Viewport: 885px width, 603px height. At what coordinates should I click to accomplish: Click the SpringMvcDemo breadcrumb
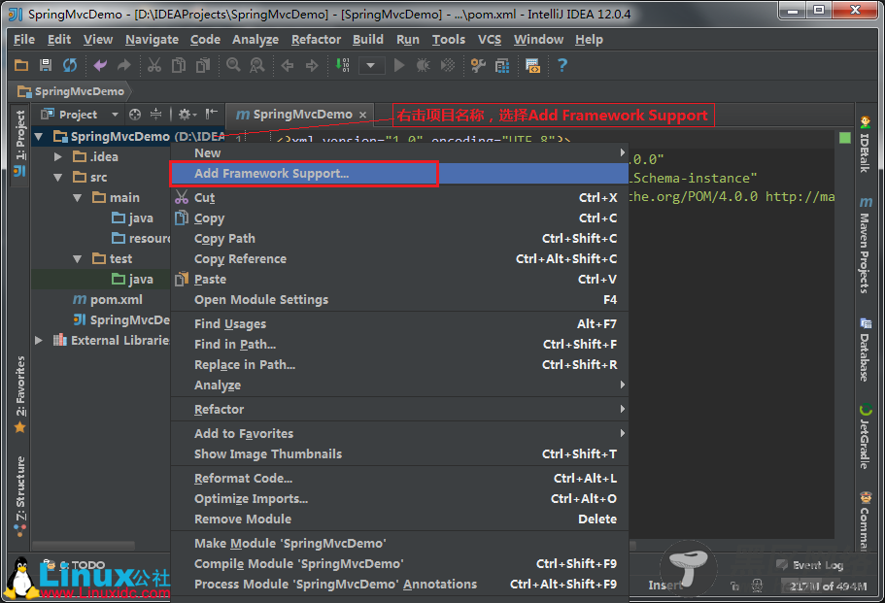point(71,91)
